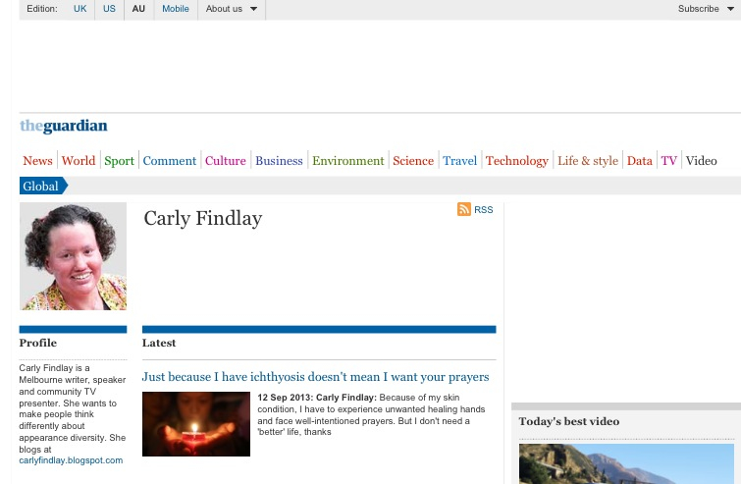Viewport: 741px width, 484px height.
Task: Click the Today's best video heading
Action: pos(569,421)
